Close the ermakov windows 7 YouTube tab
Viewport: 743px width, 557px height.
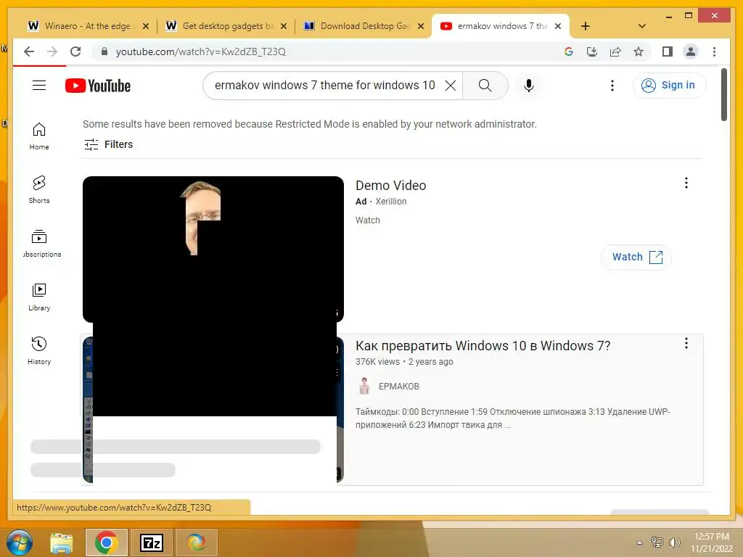pyautogui.click(x=558, y=26)
